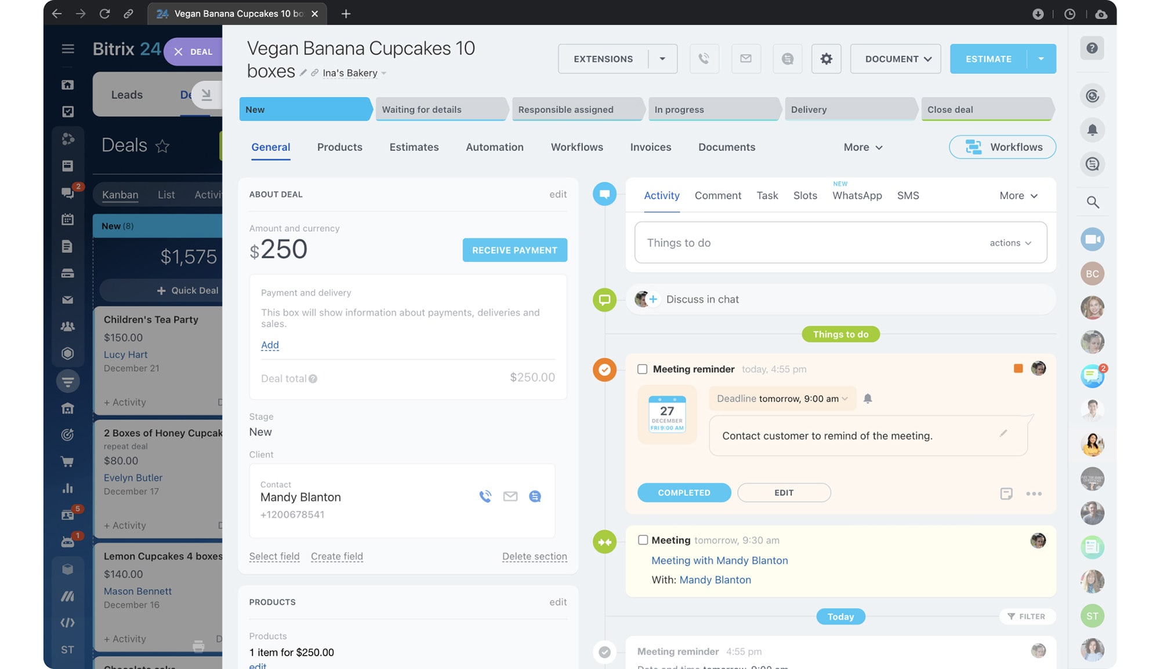Expand the Document dropdown

(x=896, y=59)
